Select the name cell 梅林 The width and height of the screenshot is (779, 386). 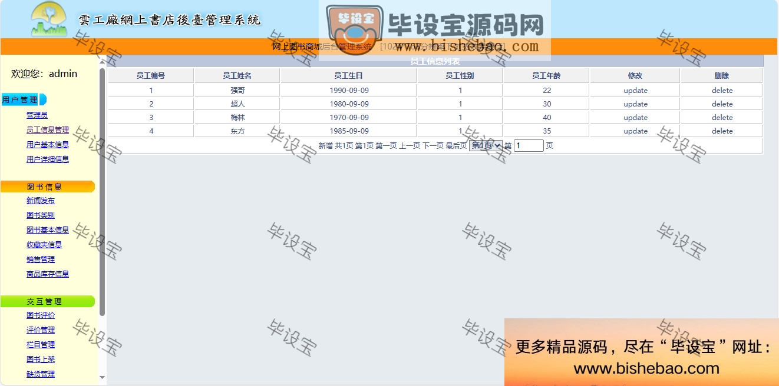(237, 118)
